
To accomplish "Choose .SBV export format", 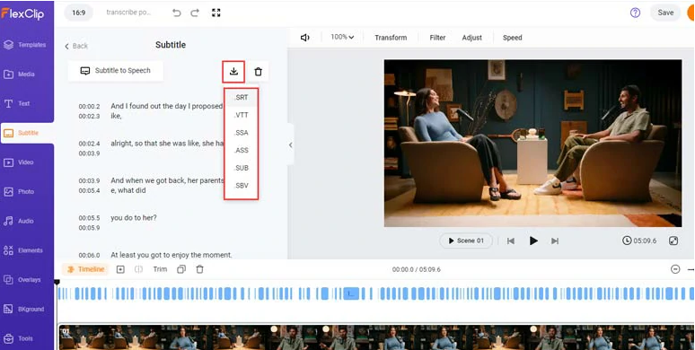I will click(242, 186).
